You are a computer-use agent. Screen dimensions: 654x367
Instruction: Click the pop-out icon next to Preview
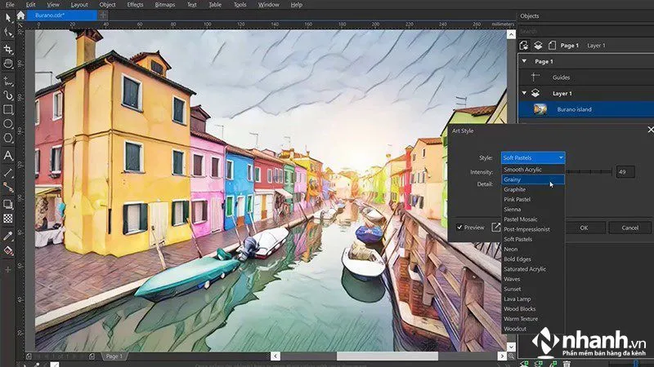(495, 228)
